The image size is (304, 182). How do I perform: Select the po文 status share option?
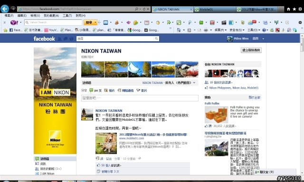pos(95,91)
